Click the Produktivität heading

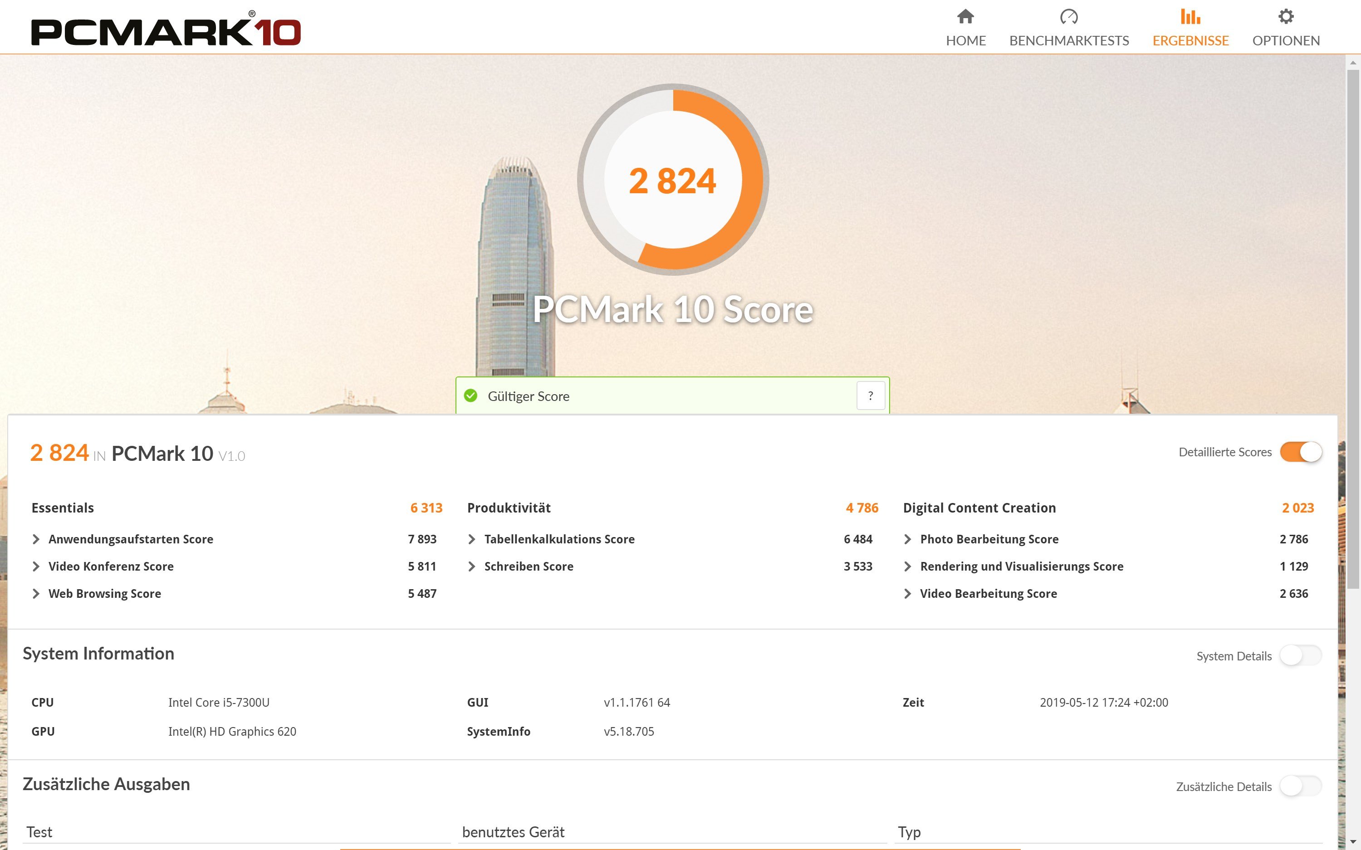point(509,508)
